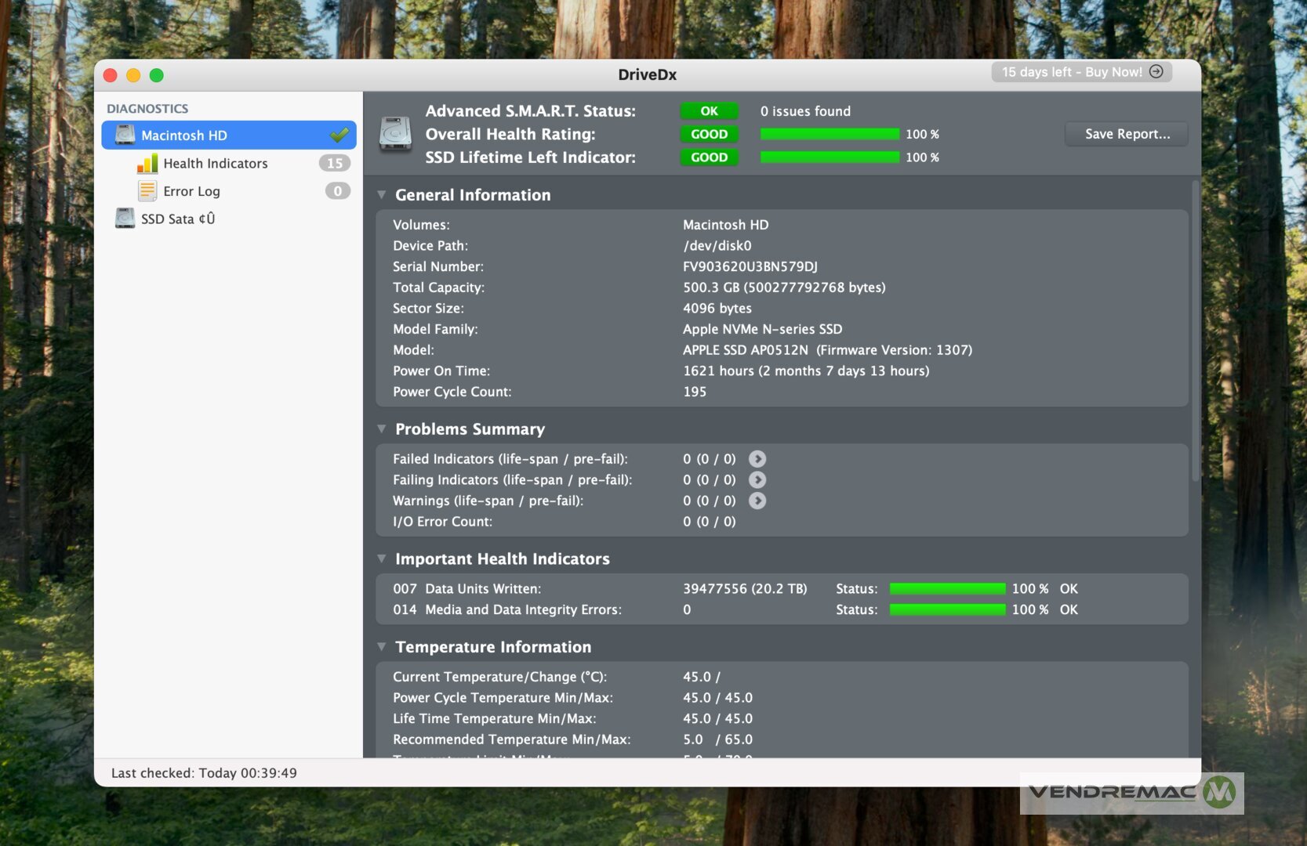The width and height of the screenshot is (1307, 846).
Task: Click arrow next to Failing Indicators count
Action: click(x=757, y=480)
